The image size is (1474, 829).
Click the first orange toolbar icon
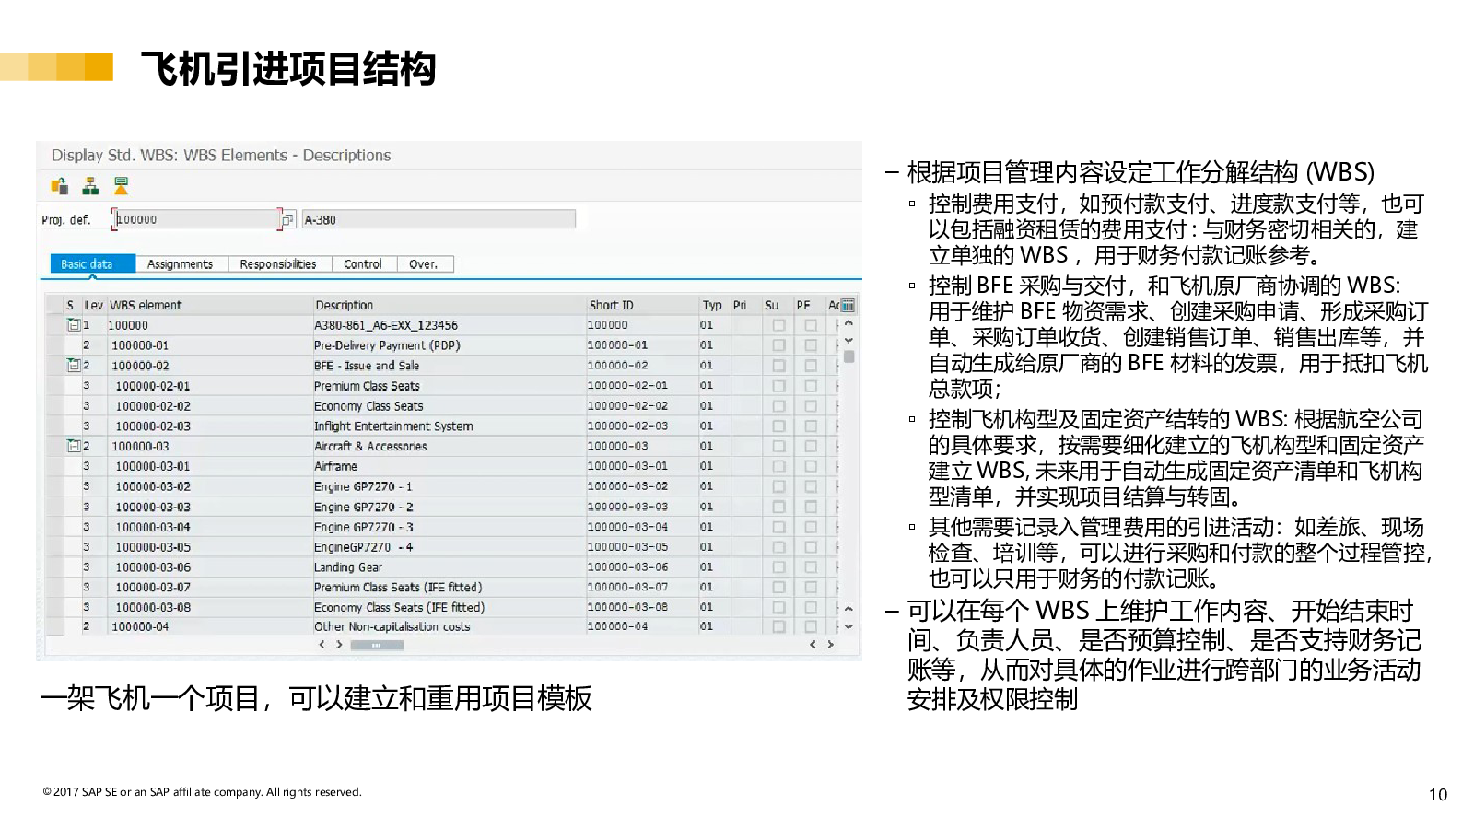coord(60,186)
